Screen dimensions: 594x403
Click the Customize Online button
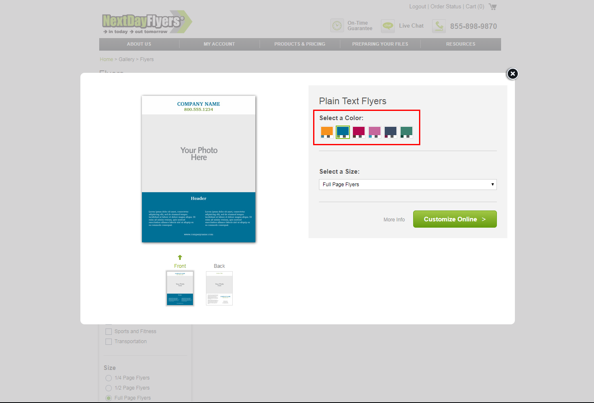(455, 219)
